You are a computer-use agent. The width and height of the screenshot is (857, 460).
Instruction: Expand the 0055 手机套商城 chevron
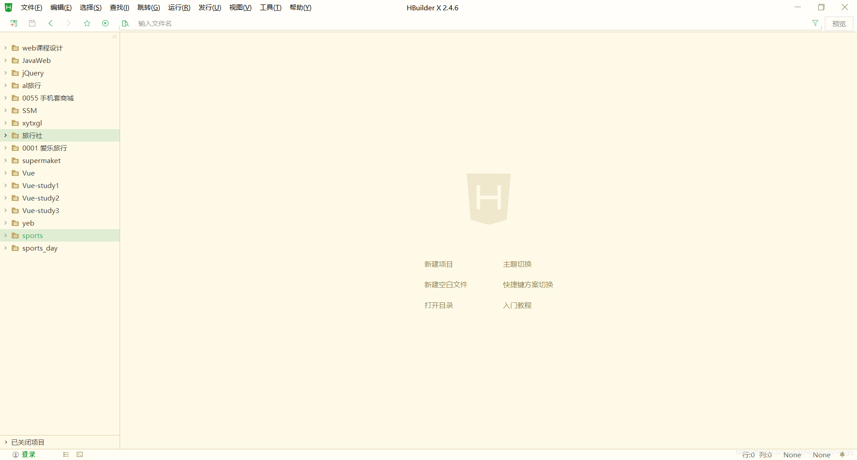[5, 98]
